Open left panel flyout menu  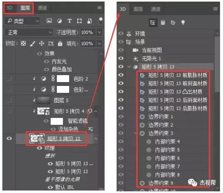[100, 8]
